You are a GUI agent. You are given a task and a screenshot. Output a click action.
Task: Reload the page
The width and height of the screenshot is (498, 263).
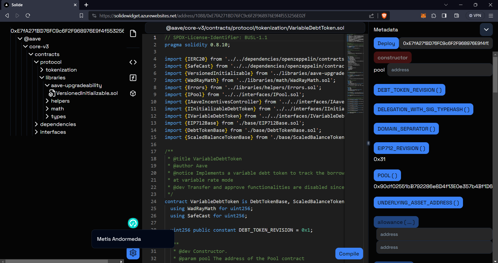tap(28, 16)
